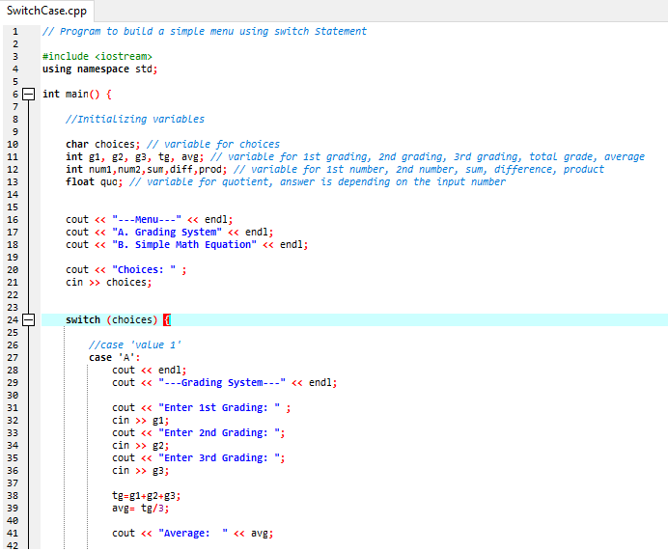Collapse the main() fold marker on line 6
Viewport: 668px width, 551px height.
tap(29, 95)
